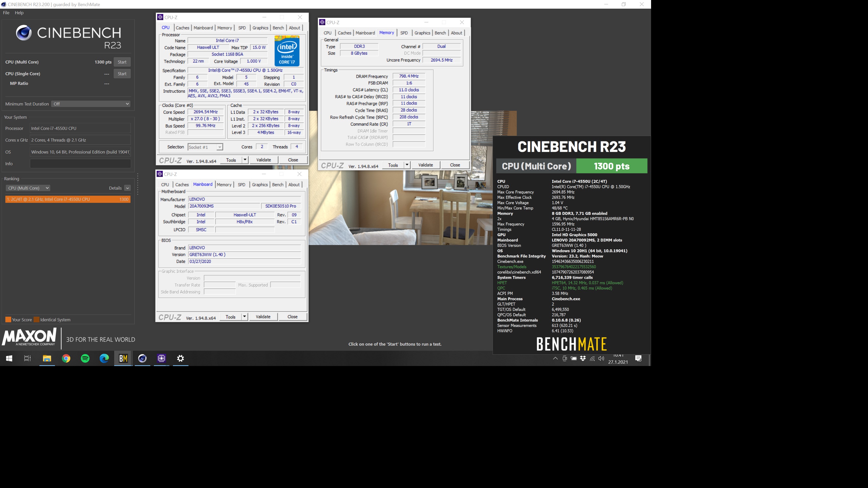The width and height of the screenshot is (868, 488).
Task: Click the Intel Core i7 logo badge
Action: (287, 51)
